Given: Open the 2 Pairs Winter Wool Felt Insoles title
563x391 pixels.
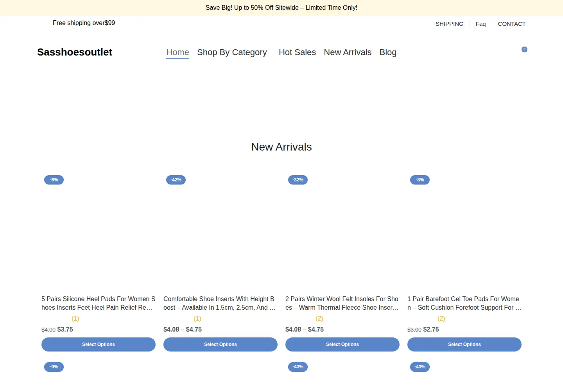Looking at the screenshot, I should 342,303.
